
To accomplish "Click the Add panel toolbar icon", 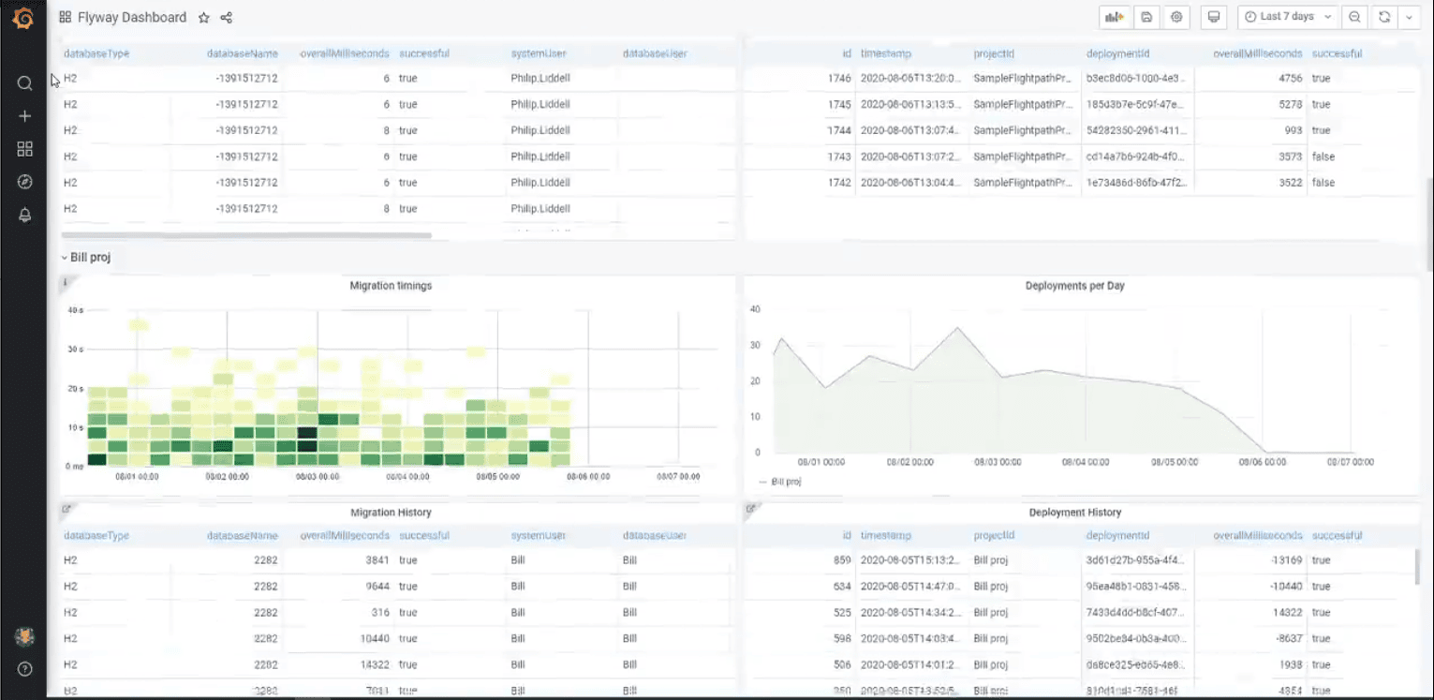I will click(x=1114, y=17).
